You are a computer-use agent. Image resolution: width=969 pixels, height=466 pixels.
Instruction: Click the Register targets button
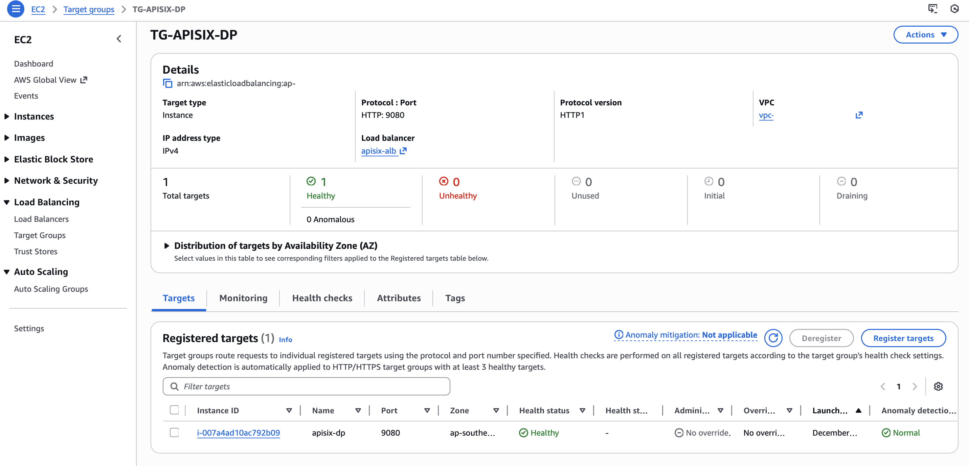(x=904, y=338)
